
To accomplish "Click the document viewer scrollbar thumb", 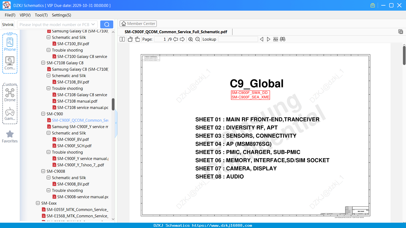I will (x=404, y=55).
